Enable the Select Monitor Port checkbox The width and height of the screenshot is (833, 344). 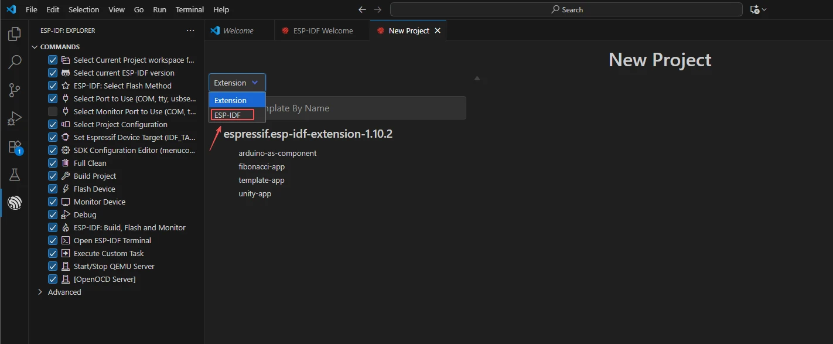click(53, 111)
